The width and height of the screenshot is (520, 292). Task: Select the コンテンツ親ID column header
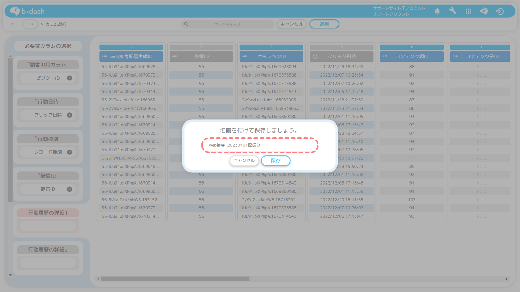pyautogui.click(x=412, y=56)
